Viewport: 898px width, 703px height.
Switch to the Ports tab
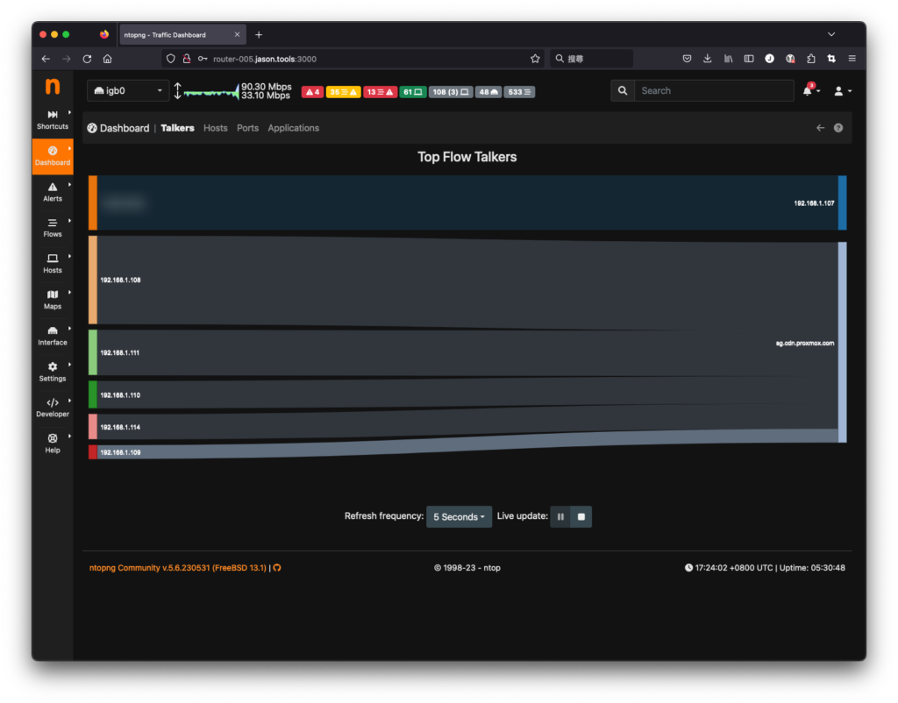coord(248,128)
